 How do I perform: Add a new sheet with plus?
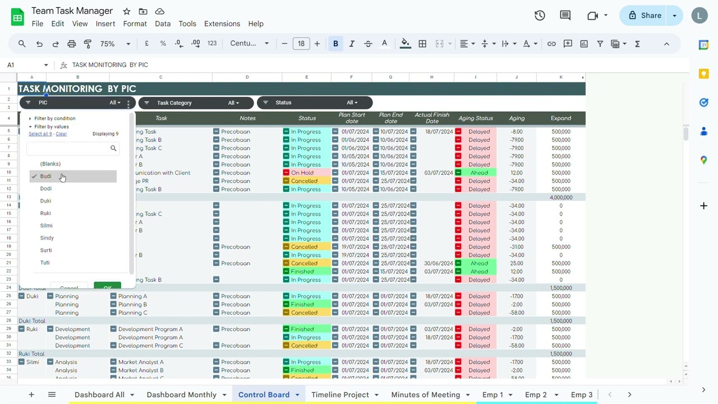point(31,395)
